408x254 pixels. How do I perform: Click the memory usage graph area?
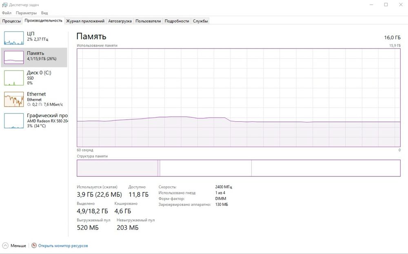coord(239,98)
